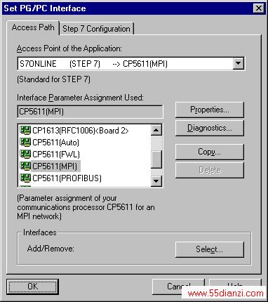Choose CP5611(FWL) from the list

(x=56, y=155)
